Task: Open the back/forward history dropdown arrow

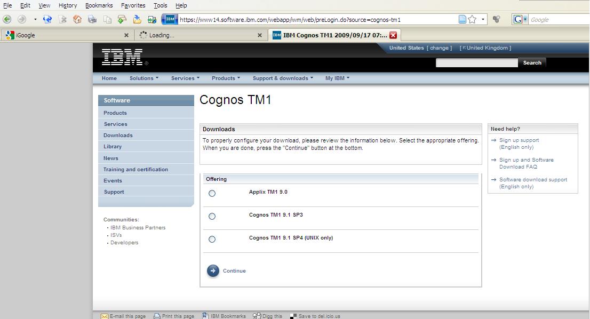Action: (x=35, y=19)
